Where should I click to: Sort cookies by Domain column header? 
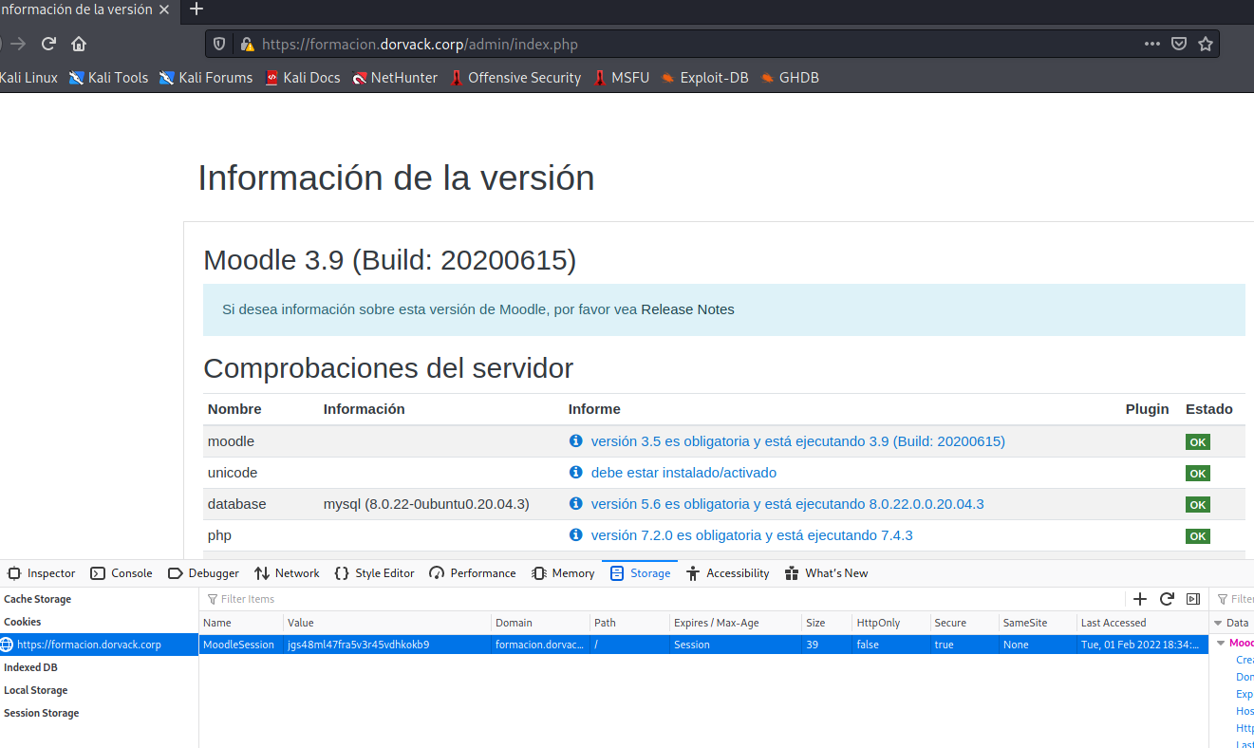(x=540, y=623)
